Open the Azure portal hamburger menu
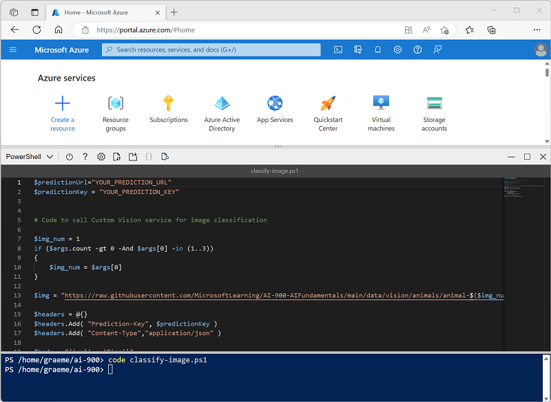551x402 pixels. click(x=13, y=50)
